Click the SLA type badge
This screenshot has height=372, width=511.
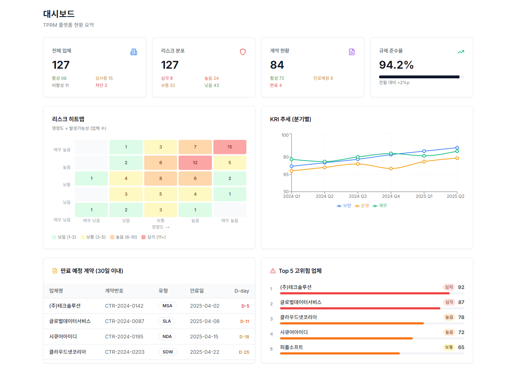click(167, 321)
